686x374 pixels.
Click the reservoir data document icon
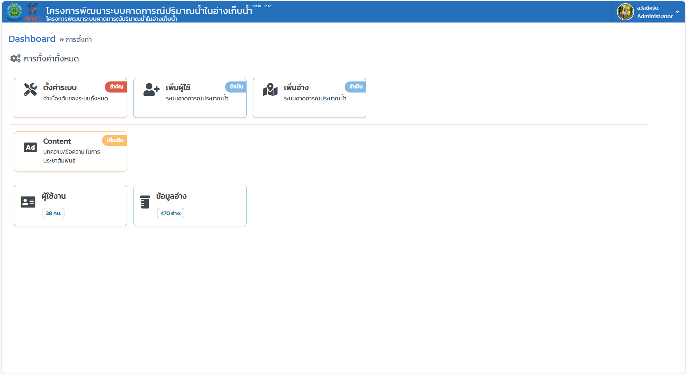click(145, 202)
